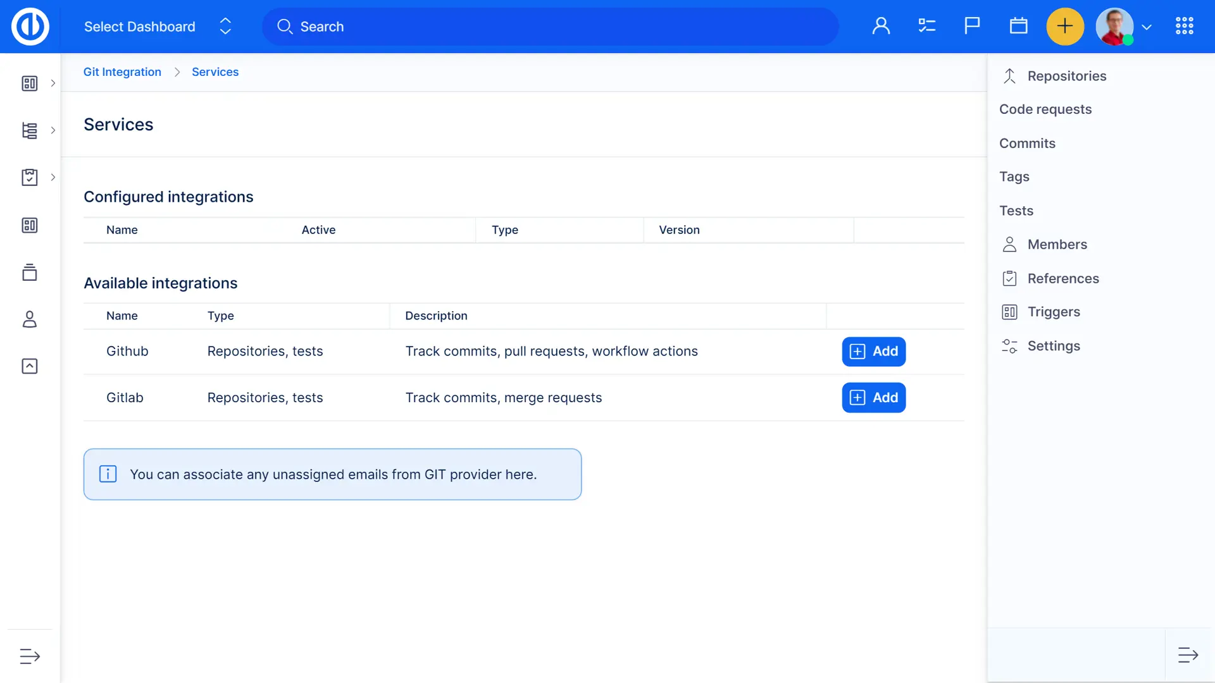Open the checklist tasks icon in header
The height and width of the screenshot is (683, 1215).
click(926, 26)
